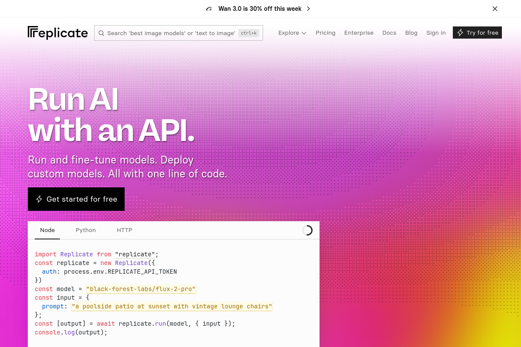Click Get started for free button
Image resolution: width=521 pixels, height=347 pixels.
click(76, 199)
